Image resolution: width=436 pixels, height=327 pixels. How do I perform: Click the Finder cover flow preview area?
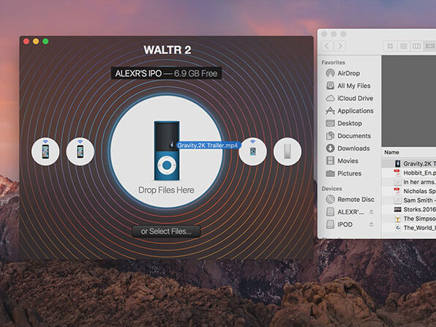(x=409, y=101)
